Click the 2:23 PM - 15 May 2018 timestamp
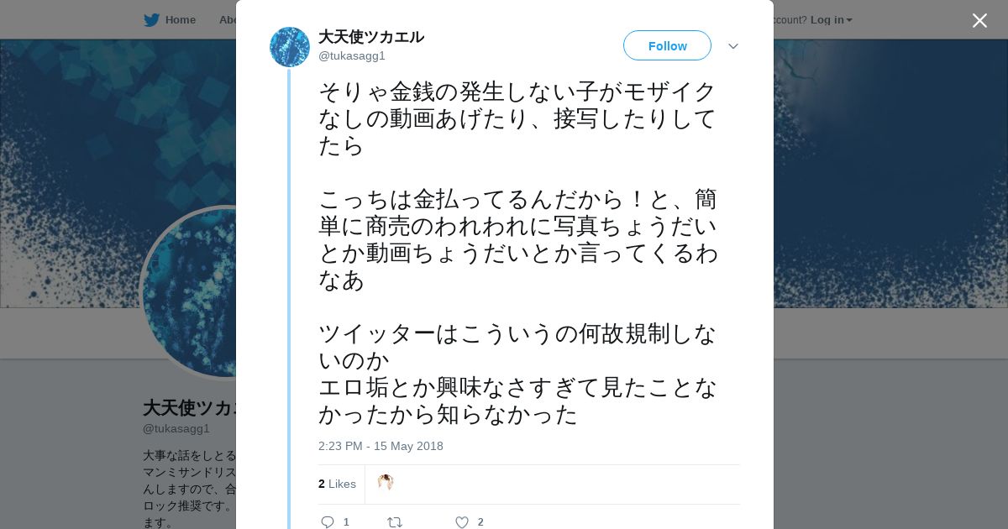This screenshot has width=1008, height=529. [381, 446]
